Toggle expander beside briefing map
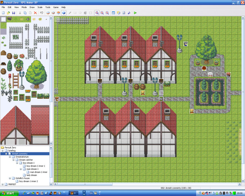 (3, 151)
